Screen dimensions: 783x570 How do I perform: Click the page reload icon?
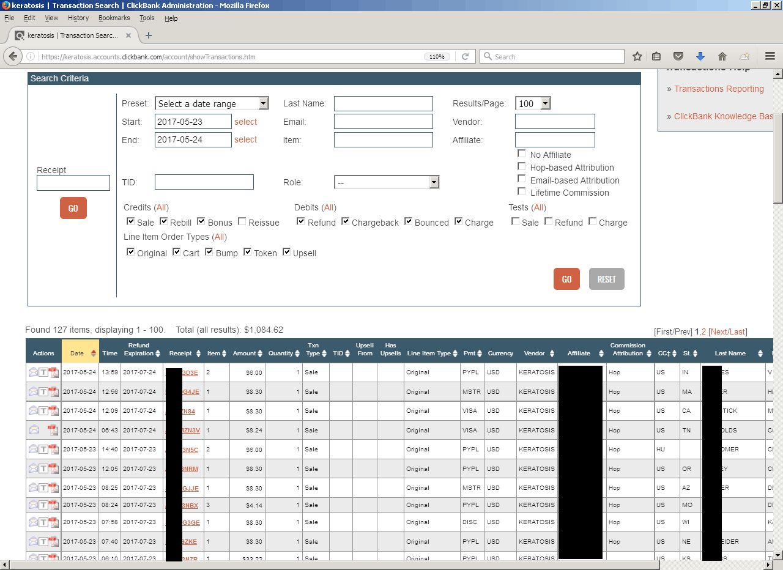[465, 56]
